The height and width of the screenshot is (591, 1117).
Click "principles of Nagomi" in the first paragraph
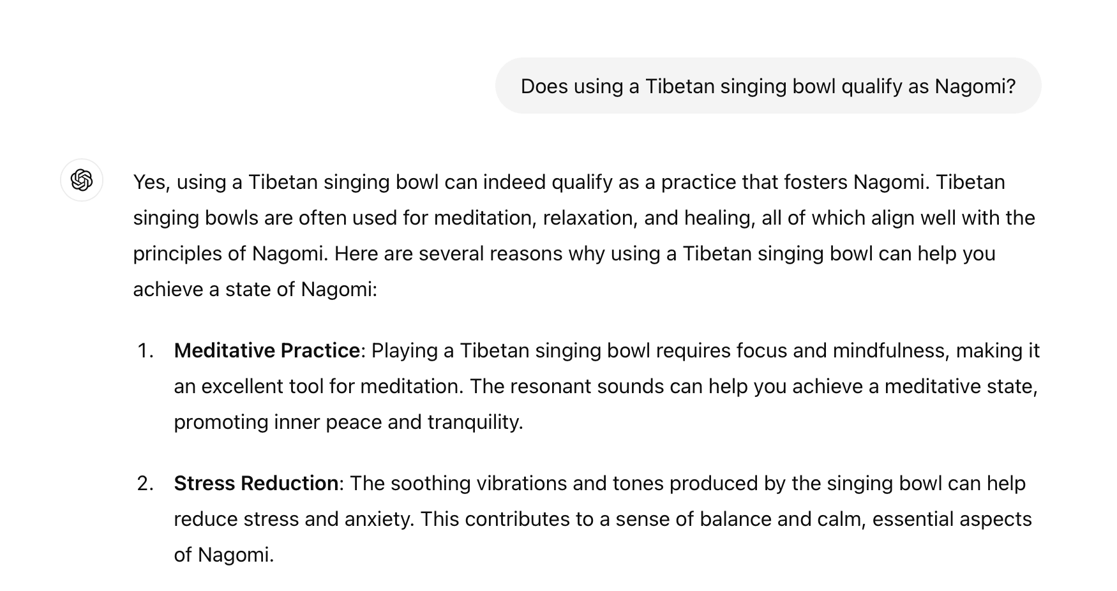[x=230, y=253]
